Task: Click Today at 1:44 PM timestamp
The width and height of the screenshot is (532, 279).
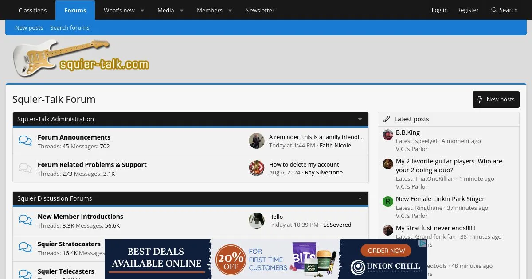Action: tap(292, 145)
